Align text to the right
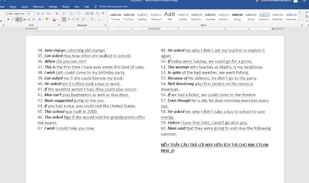The height and width of the screenshot is (183, 309). (x=73, y=19)
